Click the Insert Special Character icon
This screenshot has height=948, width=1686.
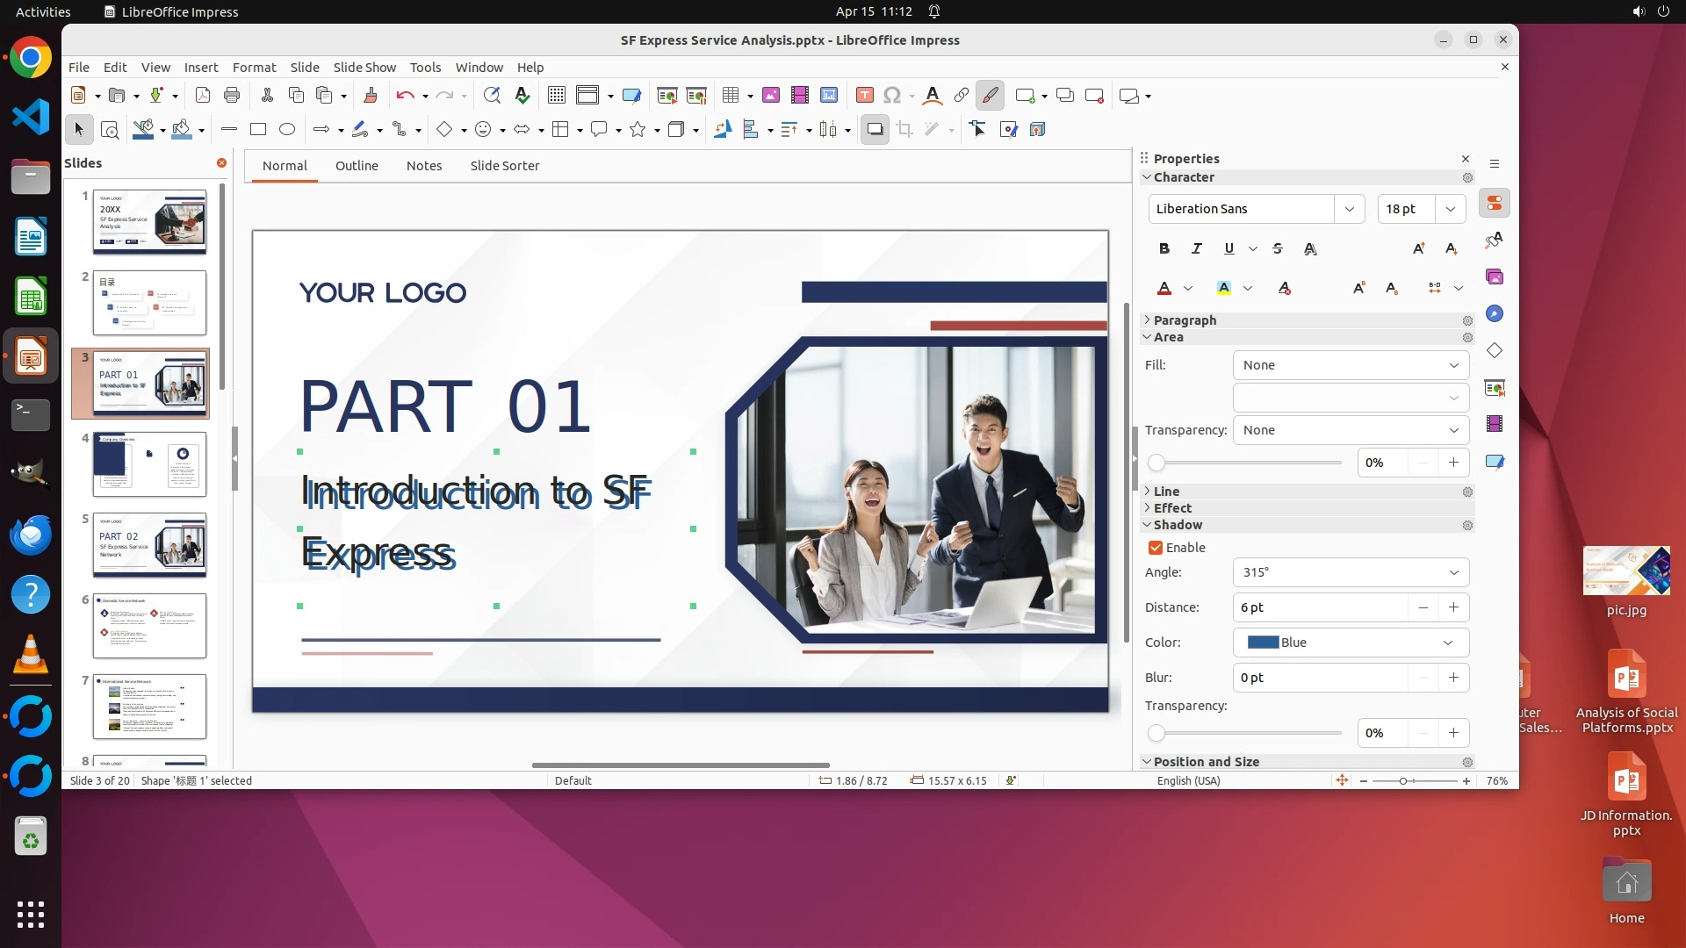(x=892, y=96)
